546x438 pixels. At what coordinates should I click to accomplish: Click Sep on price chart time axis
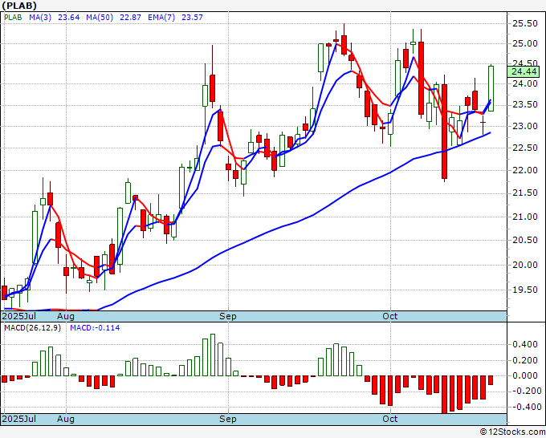pyautogui.click(x=228, y=316)
